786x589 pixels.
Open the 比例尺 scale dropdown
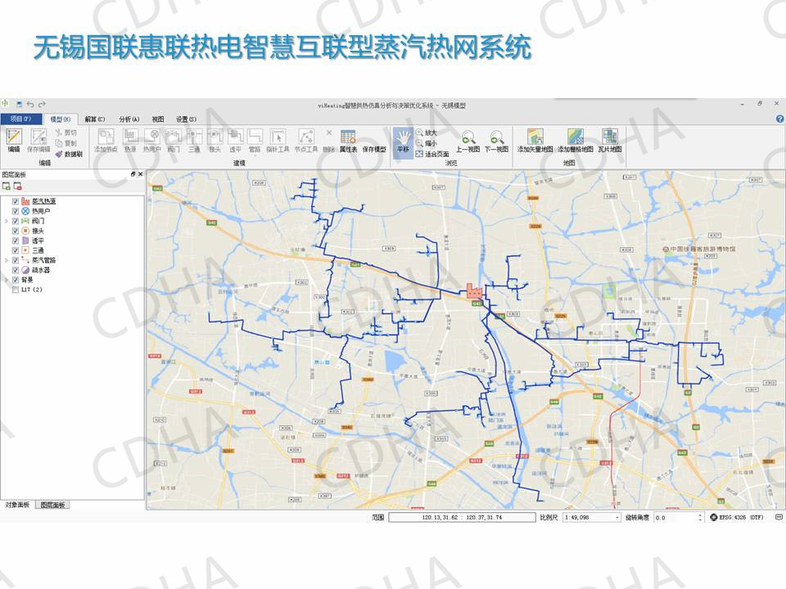(x=617, y=517)
